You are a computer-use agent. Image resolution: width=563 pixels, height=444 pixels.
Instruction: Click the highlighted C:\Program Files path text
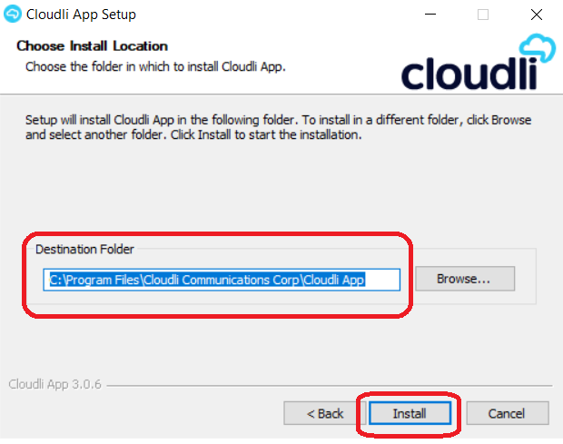(207, 280)
